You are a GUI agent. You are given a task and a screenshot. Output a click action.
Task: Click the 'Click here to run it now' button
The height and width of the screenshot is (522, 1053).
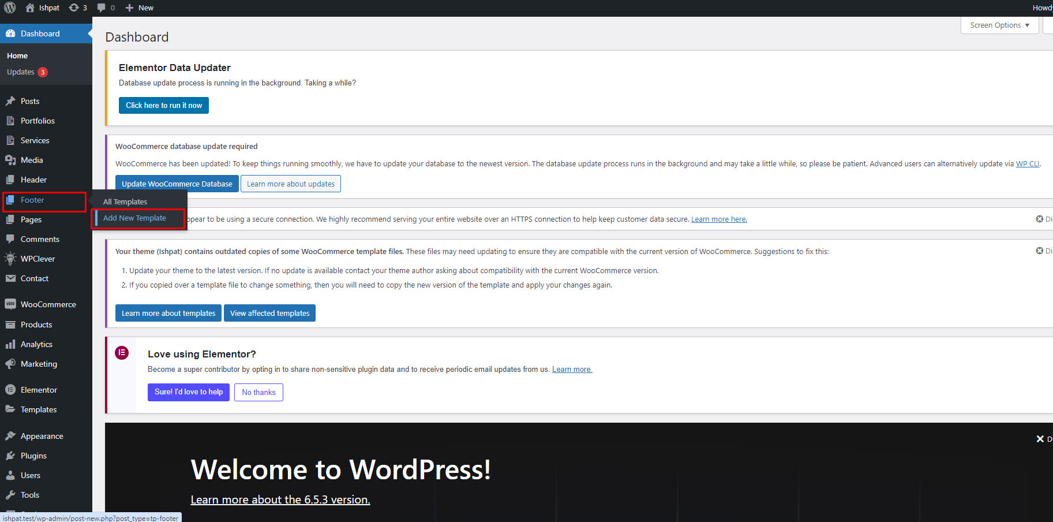164,105
